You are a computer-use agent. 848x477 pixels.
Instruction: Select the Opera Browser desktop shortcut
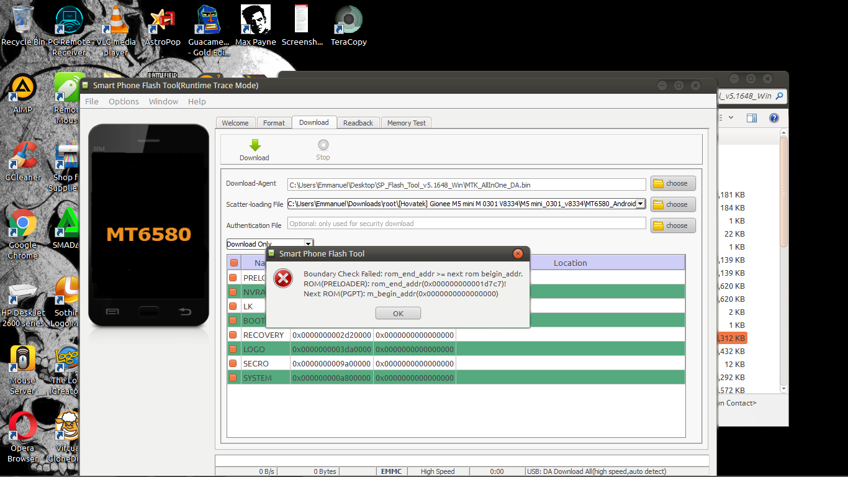coord(23,437)
